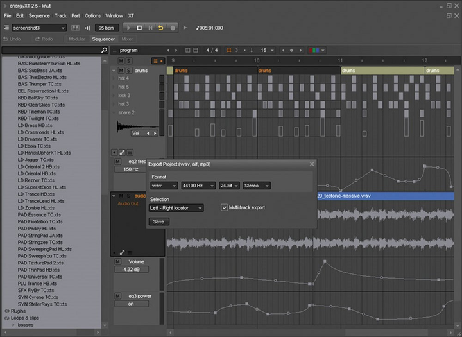Click the rewind-to-start transport button
Screen dimensions: 462x337
150,28
